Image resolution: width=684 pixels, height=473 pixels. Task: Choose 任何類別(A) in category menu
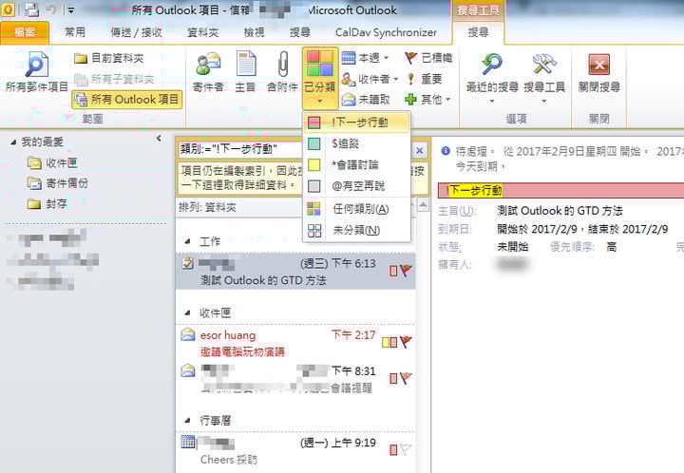pyautogui.click(x=357, y=209)
